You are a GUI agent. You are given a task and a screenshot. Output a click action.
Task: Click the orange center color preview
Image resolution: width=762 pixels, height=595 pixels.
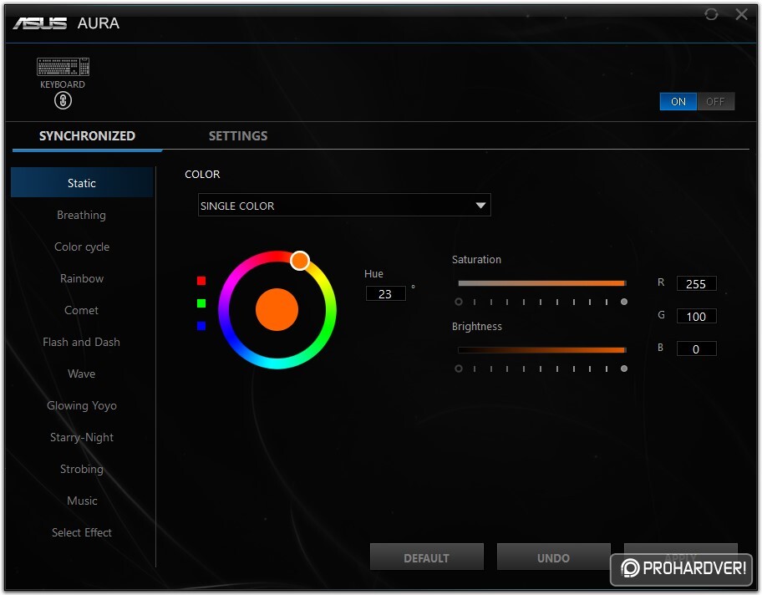point(277,310)
